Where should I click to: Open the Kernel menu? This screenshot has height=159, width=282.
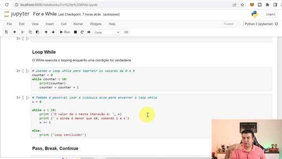(x=78, y=24)
